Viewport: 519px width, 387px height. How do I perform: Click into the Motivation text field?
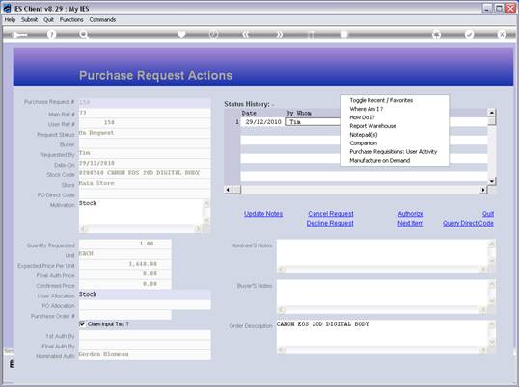click(x=141, y=212)
